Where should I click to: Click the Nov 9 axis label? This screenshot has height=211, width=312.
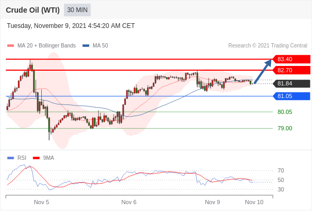(212, 202)
